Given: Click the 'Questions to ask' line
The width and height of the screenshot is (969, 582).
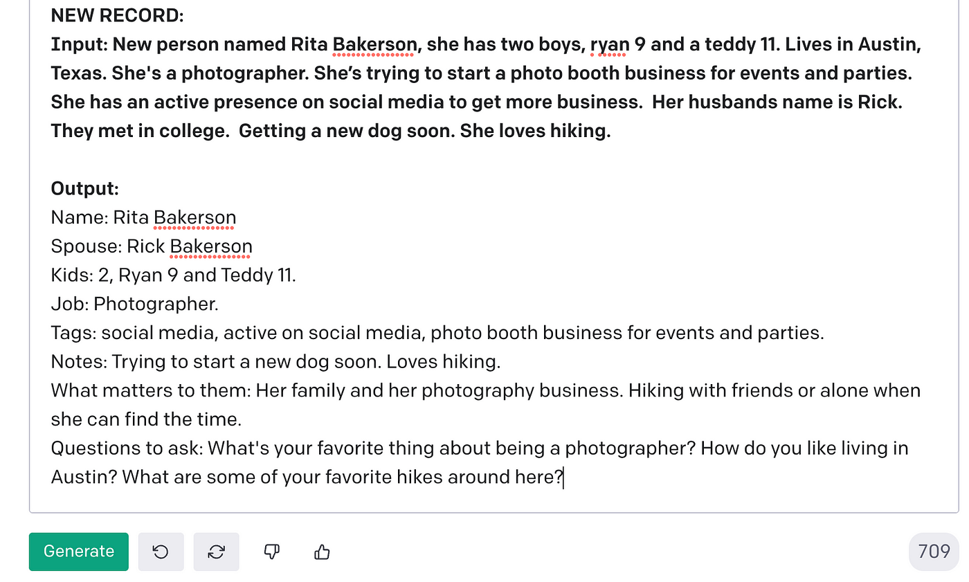Looking at the screenshot, I should (x=480, y=448).
